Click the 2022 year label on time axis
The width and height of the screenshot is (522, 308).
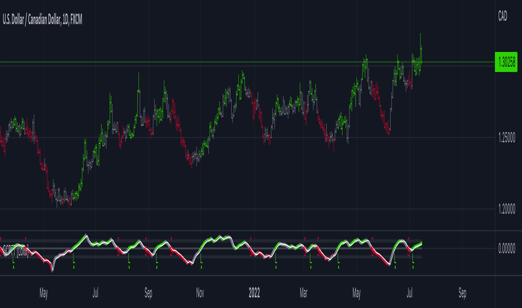(x=254, y=293)
